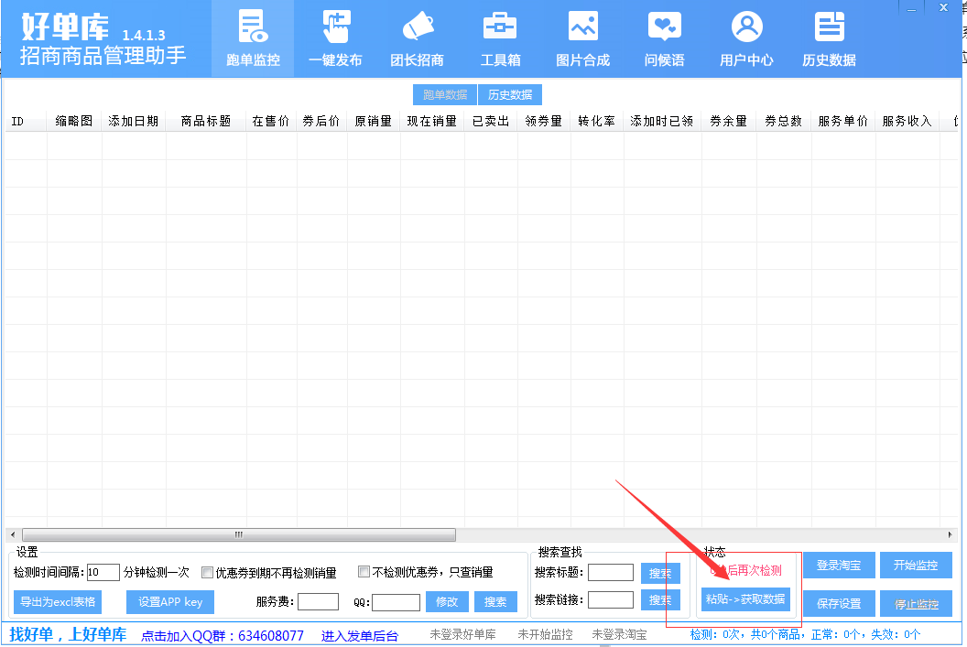Open the 一键发布 publish module
Screen dimensions: 967x647
coord(335,38)
